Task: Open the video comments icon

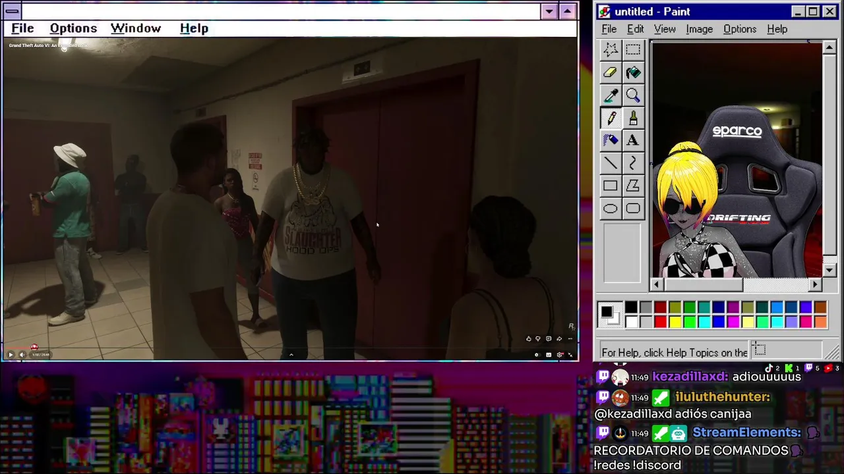Action: point(549,339)
